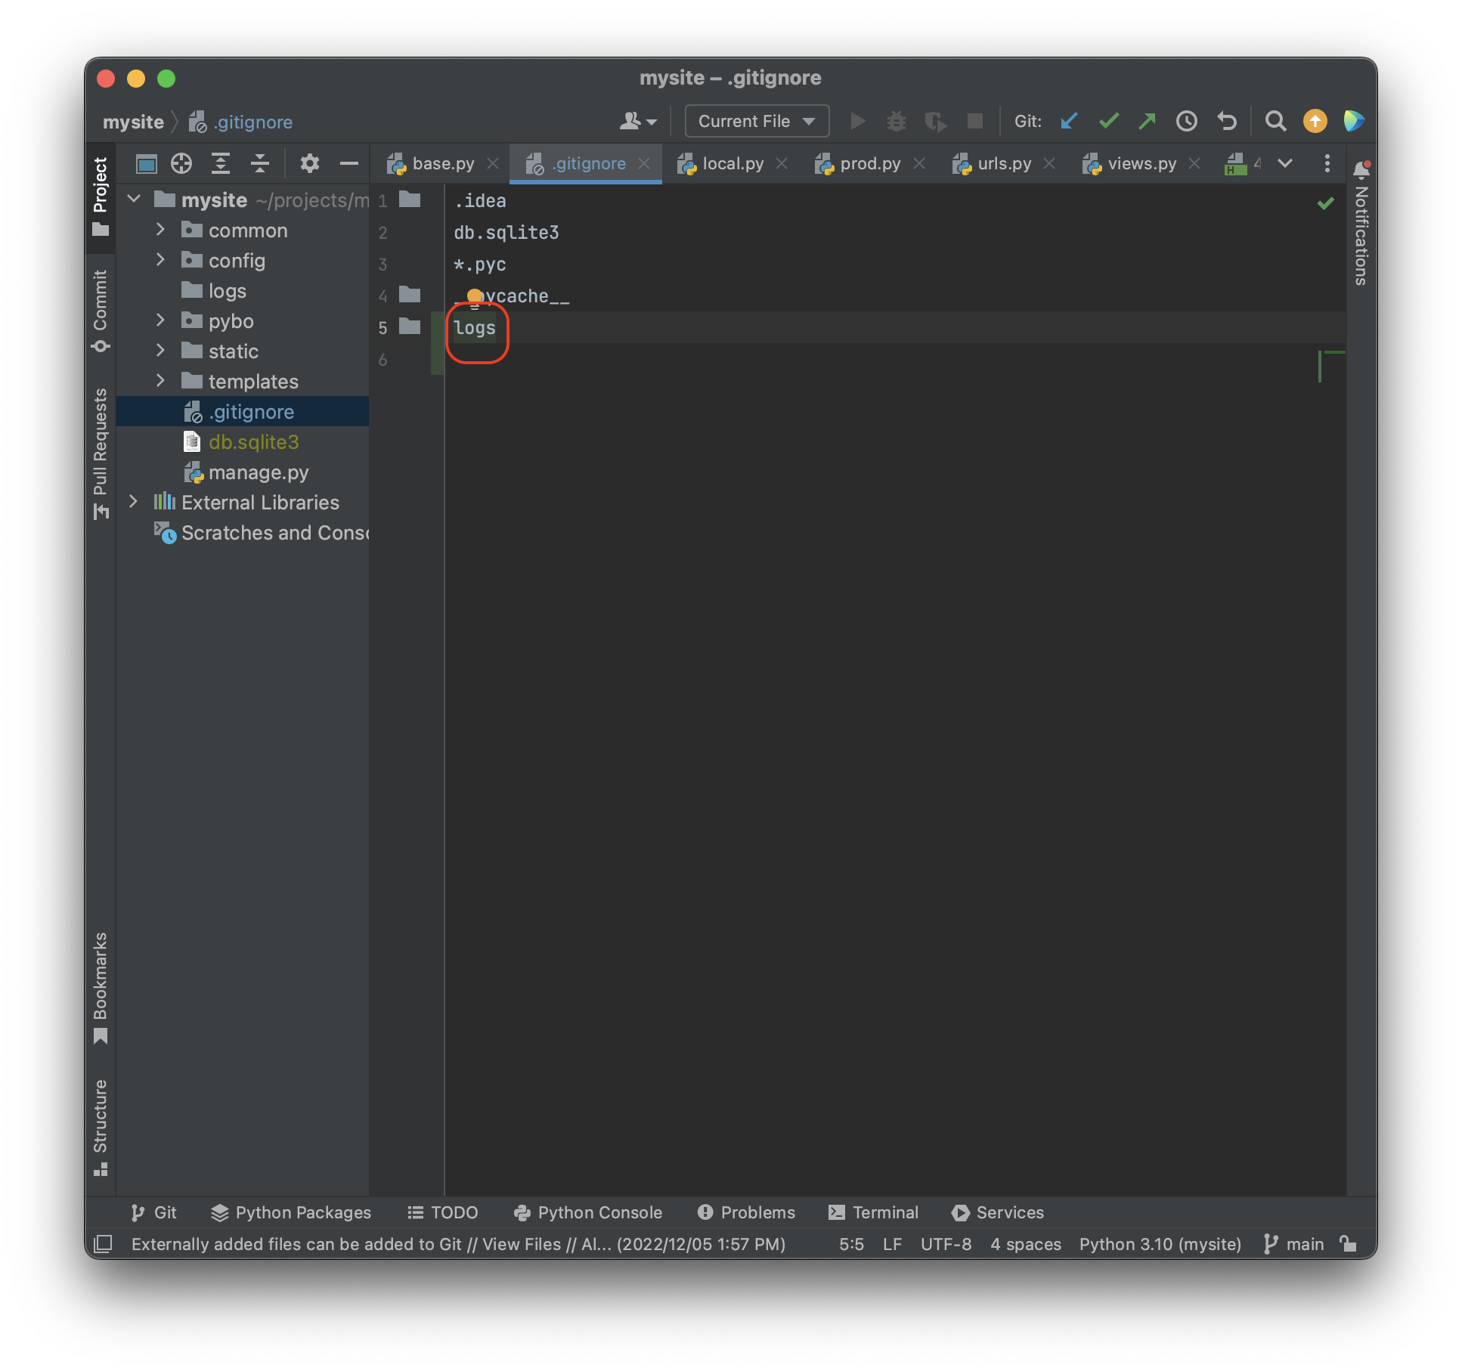Viewport: 1462px width, 1371px height.
Task: Click the Git Update Project arrow icon
Action: pos(1069,121)
